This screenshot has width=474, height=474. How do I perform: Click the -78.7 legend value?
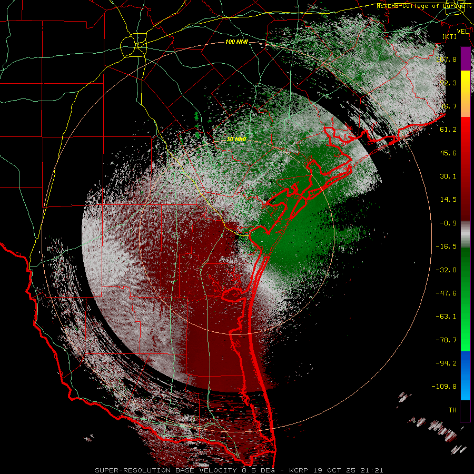click(x=446, y=340)
